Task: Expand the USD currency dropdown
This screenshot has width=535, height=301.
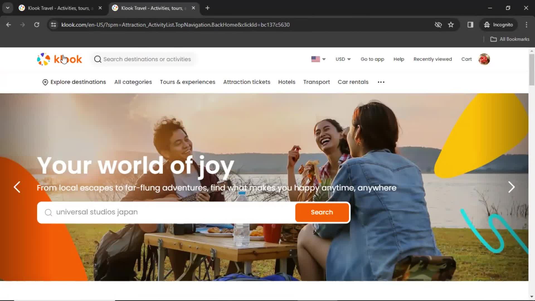Action: coord(343,59)
